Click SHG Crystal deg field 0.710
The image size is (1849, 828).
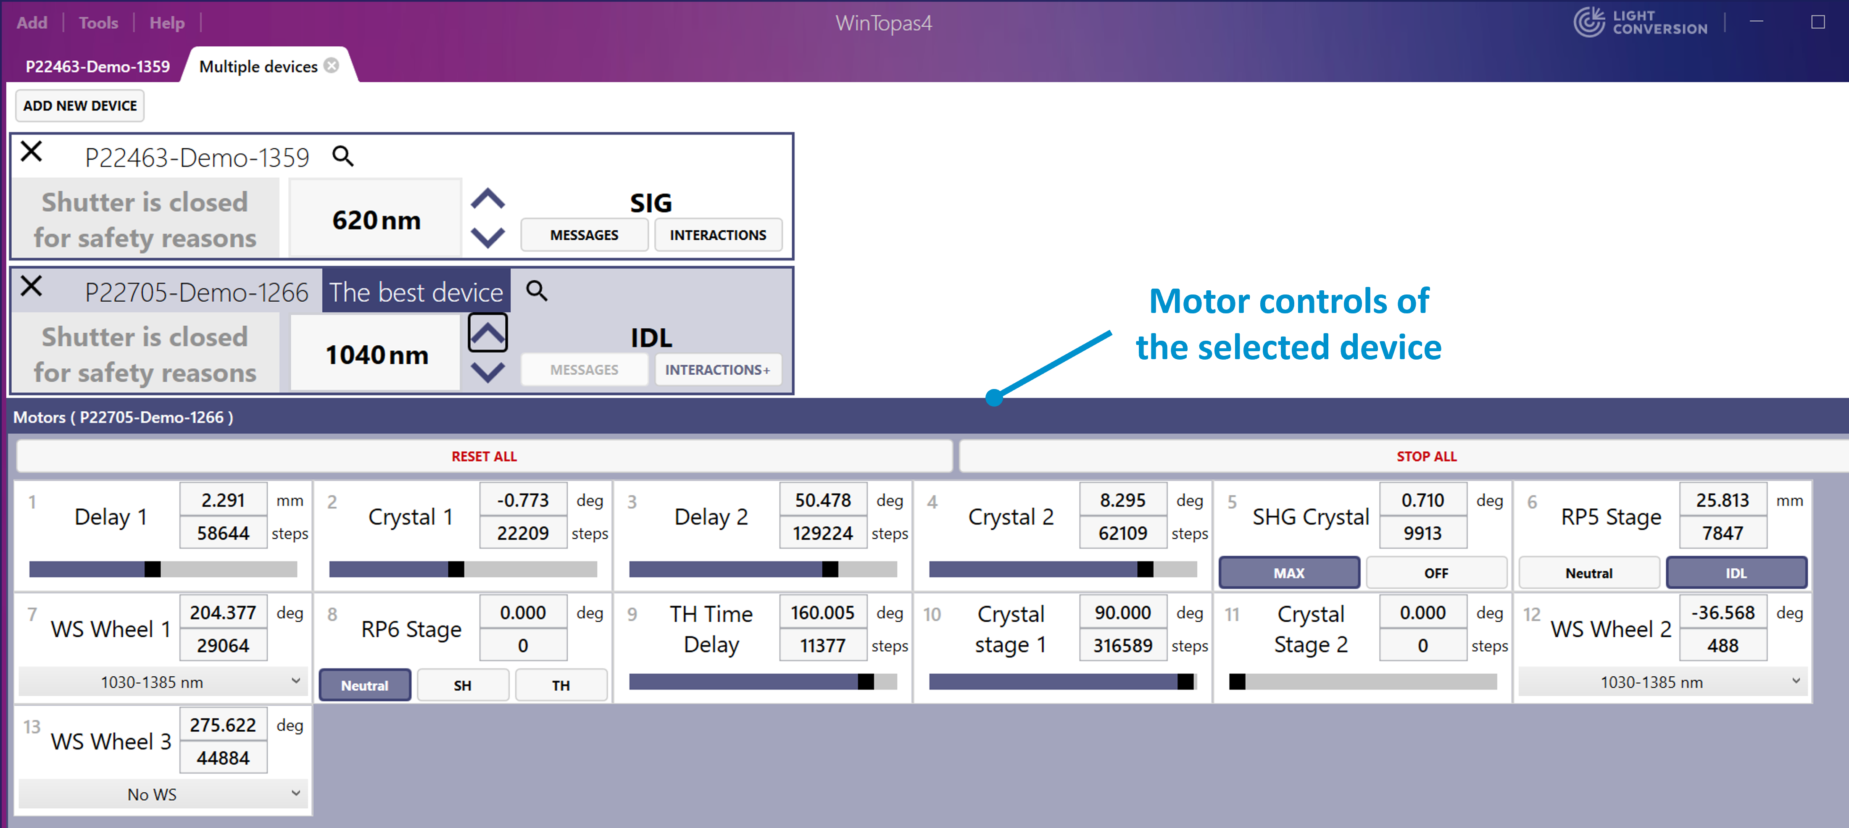1423,500
